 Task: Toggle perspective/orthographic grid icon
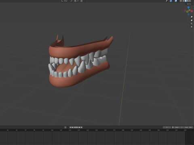pyautogui.click(x=192, y=27)
